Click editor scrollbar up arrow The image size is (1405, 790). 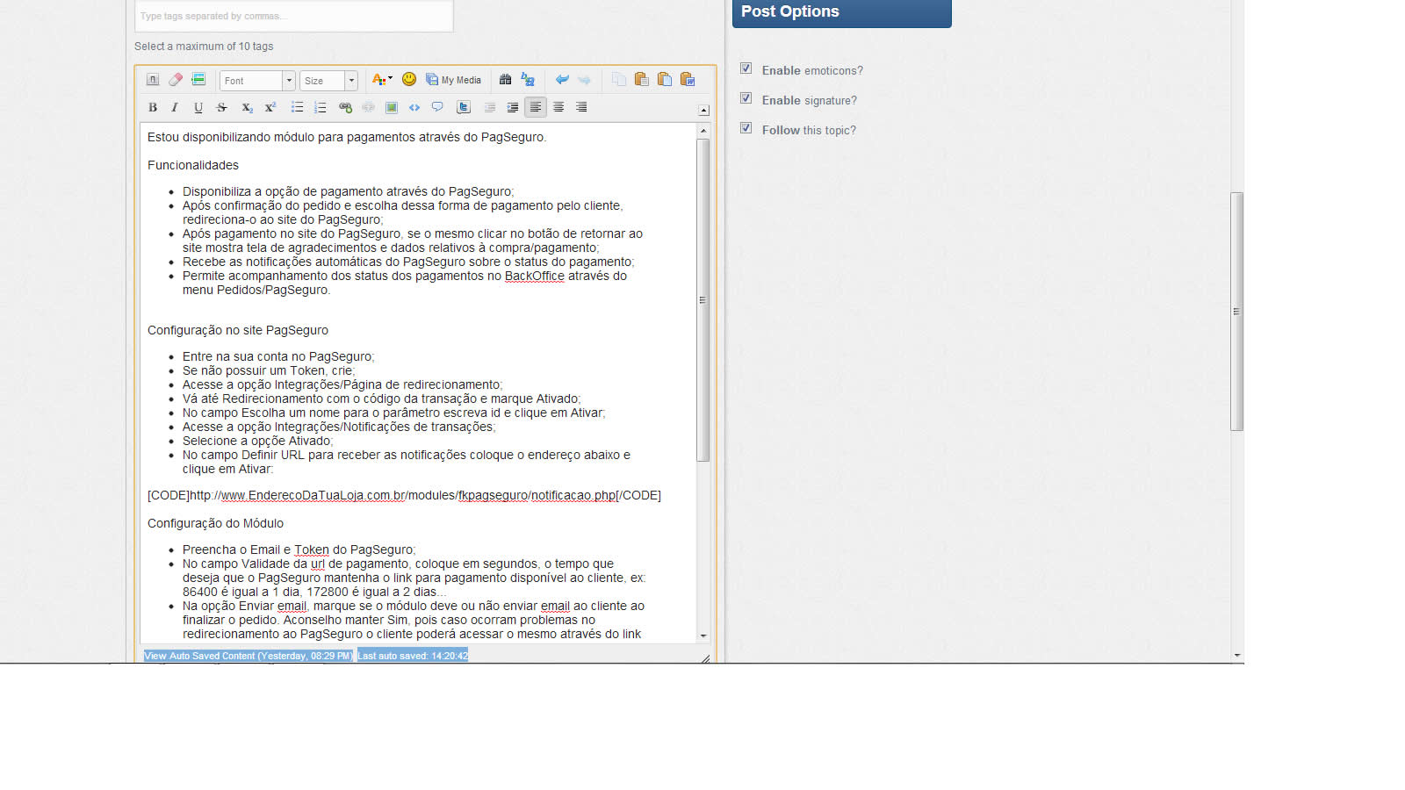[702, 130]
